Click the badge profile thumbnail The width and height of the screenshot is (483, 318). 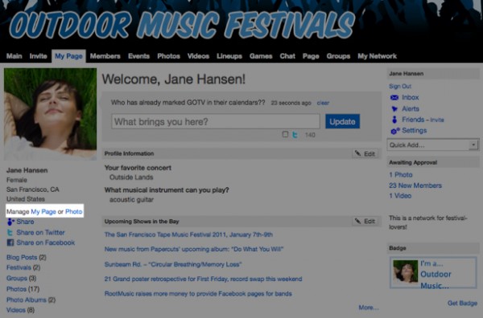(x=406, y=271)
